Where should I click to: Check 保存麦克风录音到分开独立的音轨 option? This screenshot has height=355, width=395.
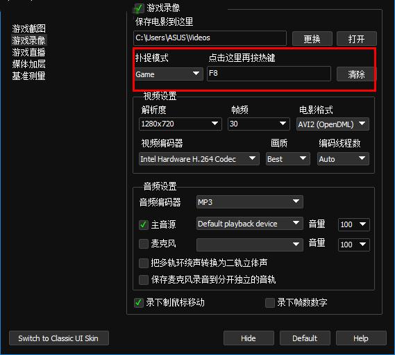[143, 279]
